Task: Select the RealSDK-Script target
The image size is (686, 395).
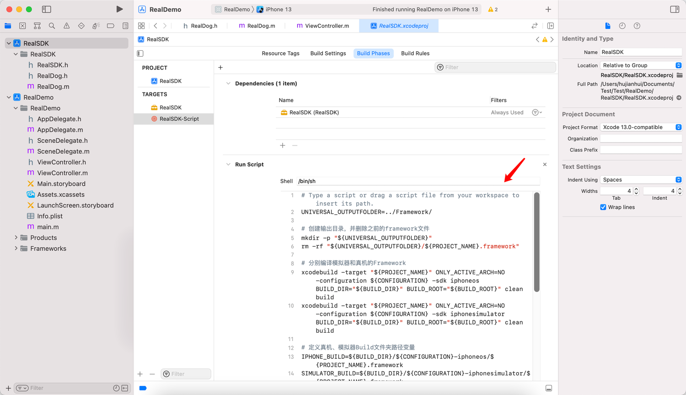Action: (x=174, y=119)
